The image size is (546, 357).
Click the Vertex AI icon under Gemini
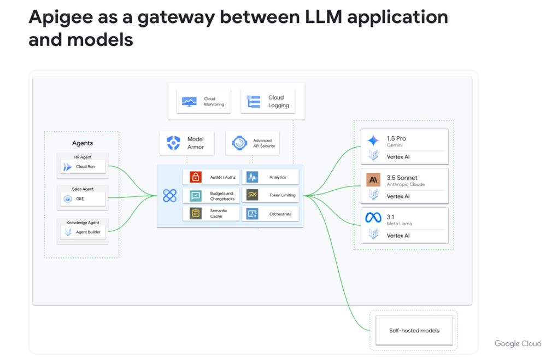373,155
